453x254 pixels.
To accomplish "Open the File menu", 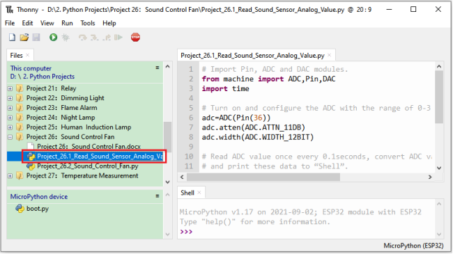I will click(x=10, y=23).
